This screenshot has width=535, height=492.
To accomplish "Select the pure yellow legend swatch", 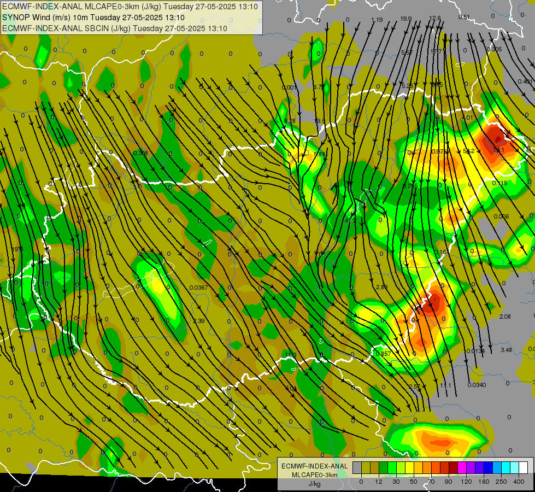I will (x=410, y=467).
